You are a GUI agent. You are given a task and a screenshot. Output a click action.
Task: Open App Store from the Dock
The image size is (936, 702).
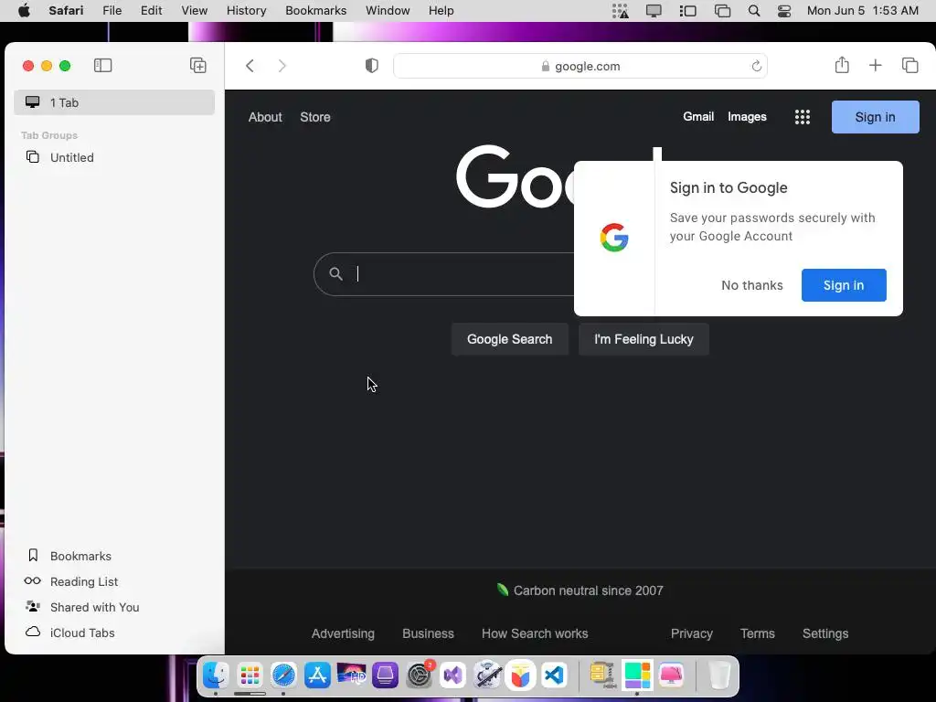coord(317,675)
